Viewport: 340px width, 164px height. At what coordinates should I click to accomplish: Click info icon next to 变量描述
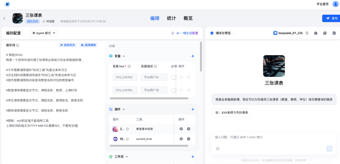pos(155,66)
